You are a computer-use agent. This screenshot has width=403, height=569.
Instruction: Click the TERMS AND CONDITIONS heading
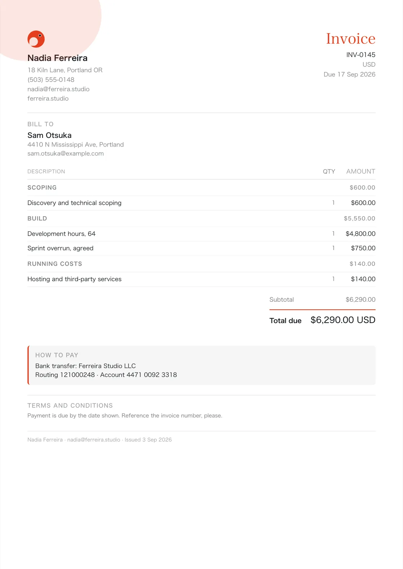[70, 406]
